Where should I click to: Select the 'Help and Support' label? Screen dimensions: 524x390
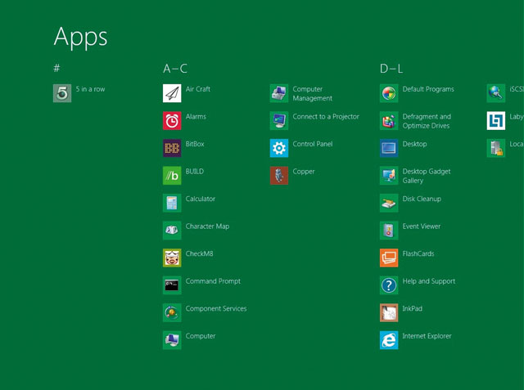point(429,281)
